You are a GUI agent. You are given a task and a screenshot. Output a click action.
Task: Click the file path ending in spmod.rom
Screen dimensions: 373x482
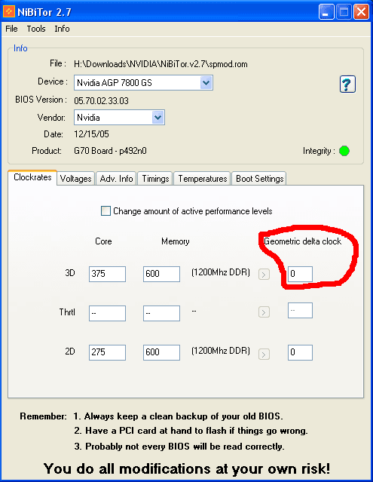(x=161, y=64)
